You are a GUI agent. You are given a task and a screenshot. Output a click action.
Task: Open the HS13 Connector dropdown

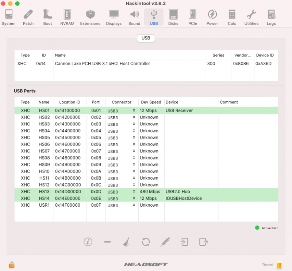click(122, 192)
